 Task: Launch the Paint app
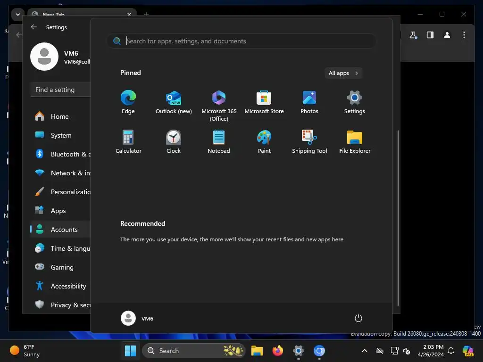point(264,141)
